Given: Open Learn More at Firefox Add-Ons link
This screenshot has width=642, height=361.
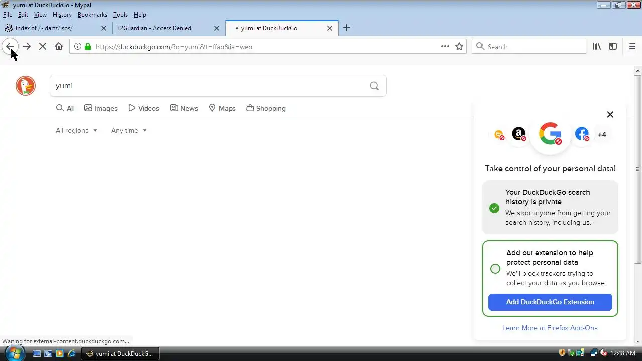Looking at the screenshot, I should point(550,328).
